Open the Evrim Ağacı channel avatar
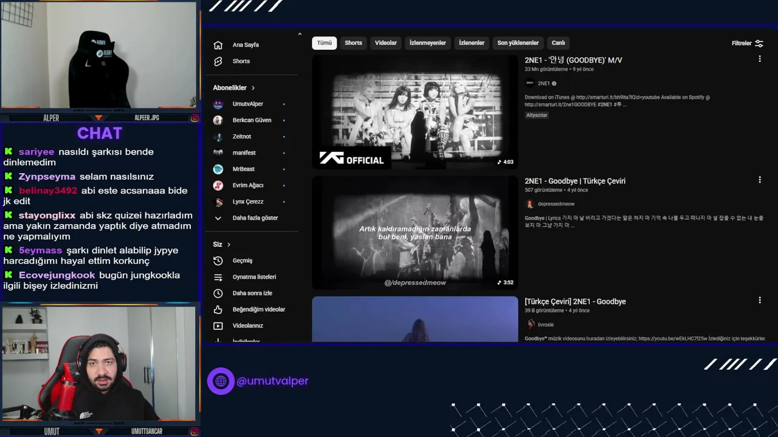Viewport: 778px width, 437px height. pyautogui.click(x=218, y=186)
